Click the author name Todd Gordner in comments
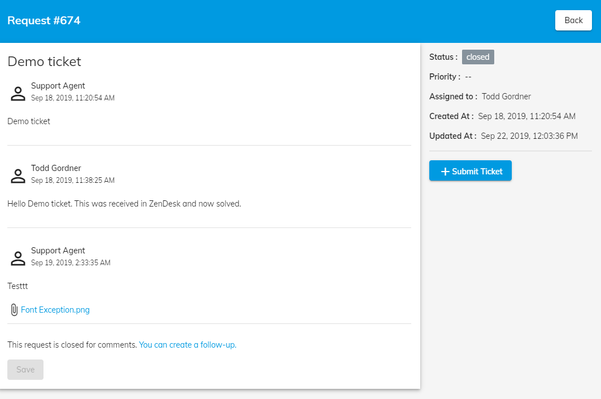This screenshot has width=601, height=399. point(56,168)
